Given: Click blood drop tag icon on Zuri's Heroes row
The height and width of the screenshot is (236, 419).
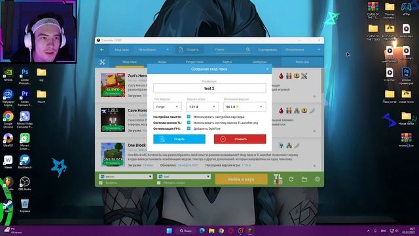Looking at the screenshot, I should [281, 76].
